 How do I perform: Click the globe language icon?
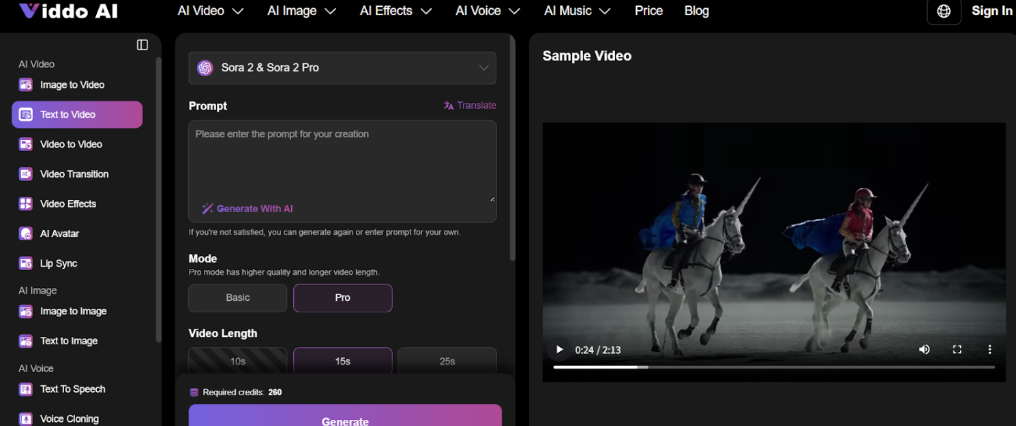coord(944,12)
